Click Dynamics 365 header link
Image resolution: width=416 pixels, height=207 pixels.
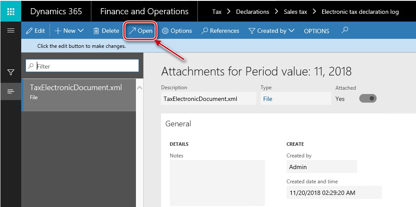click(56, 11)
